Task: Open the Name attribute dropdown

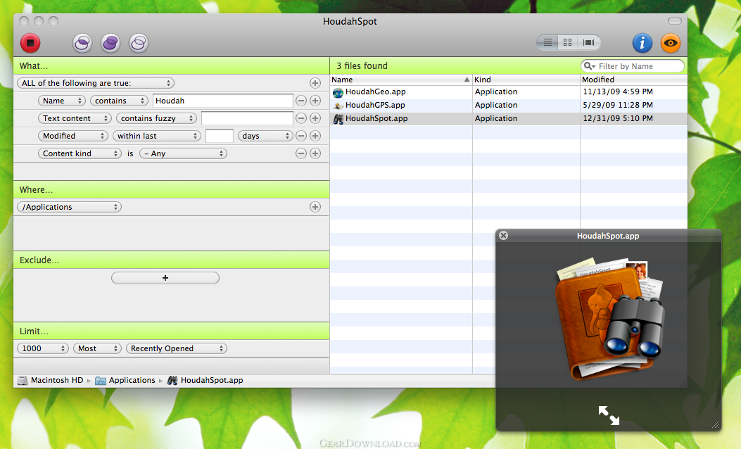Action: [x=61, y=101]
